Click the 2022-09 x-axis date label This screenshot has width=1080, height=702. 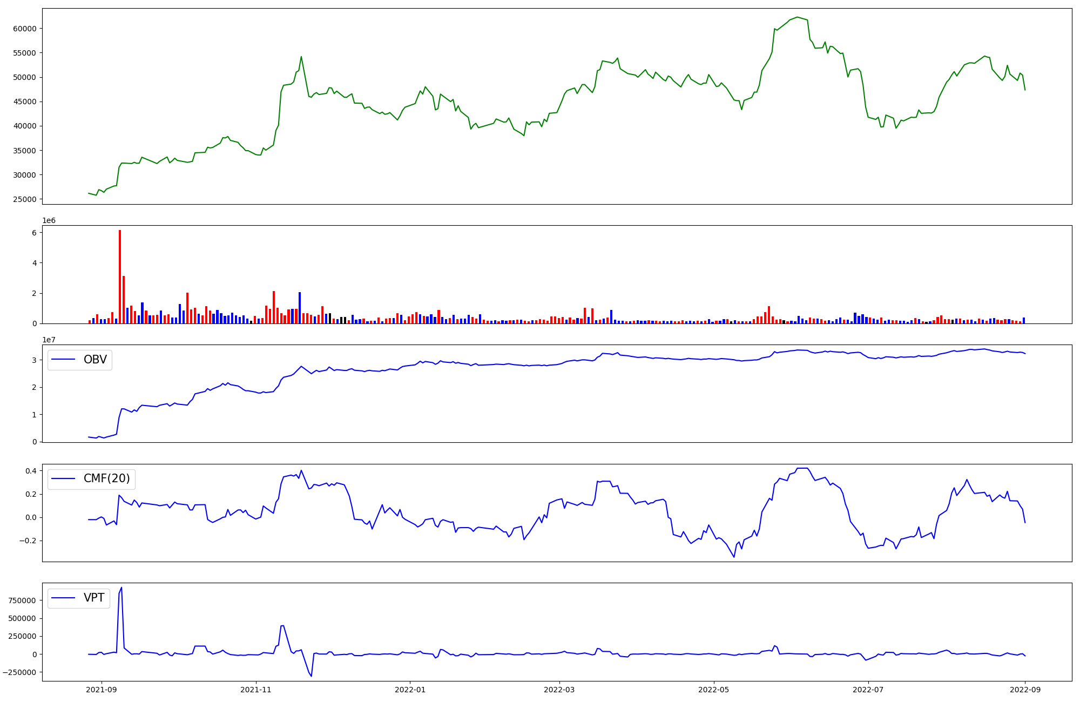[x=1025, y=689]
